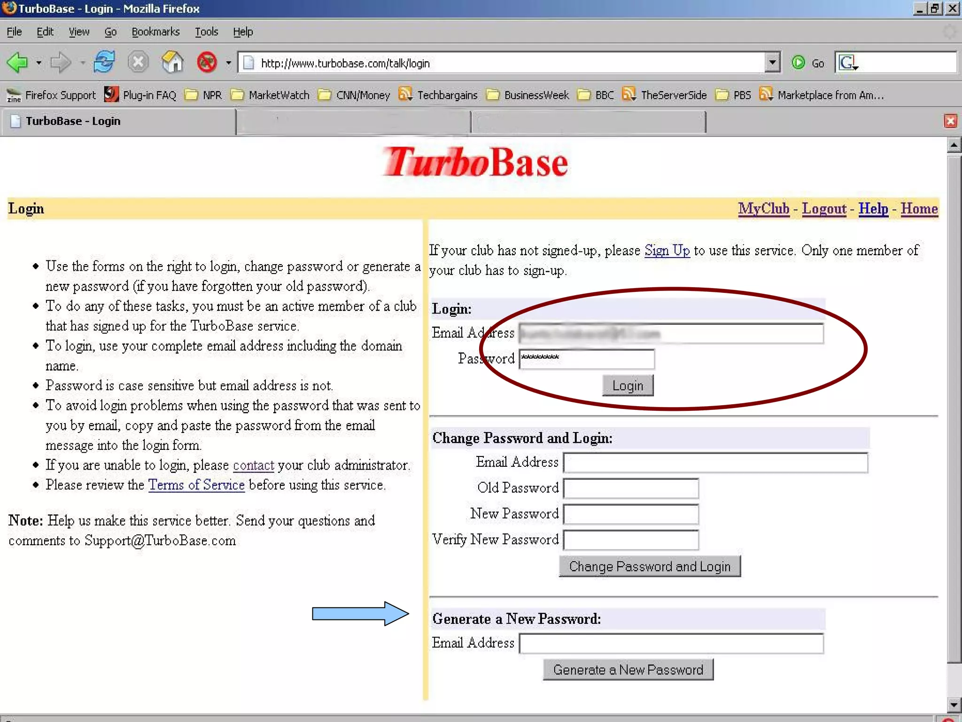
Task: Open the Techbargains feed bookmark
Action: 439,95
